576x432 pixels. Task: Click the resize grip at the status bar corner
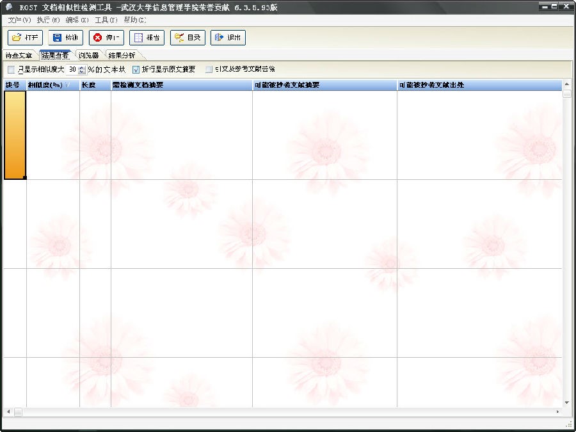pos(569,425)
